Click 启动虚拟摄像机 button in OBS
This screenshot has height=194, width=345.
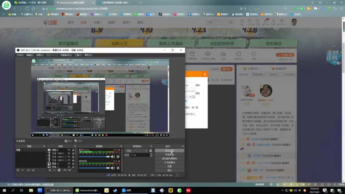pos(169,158)
